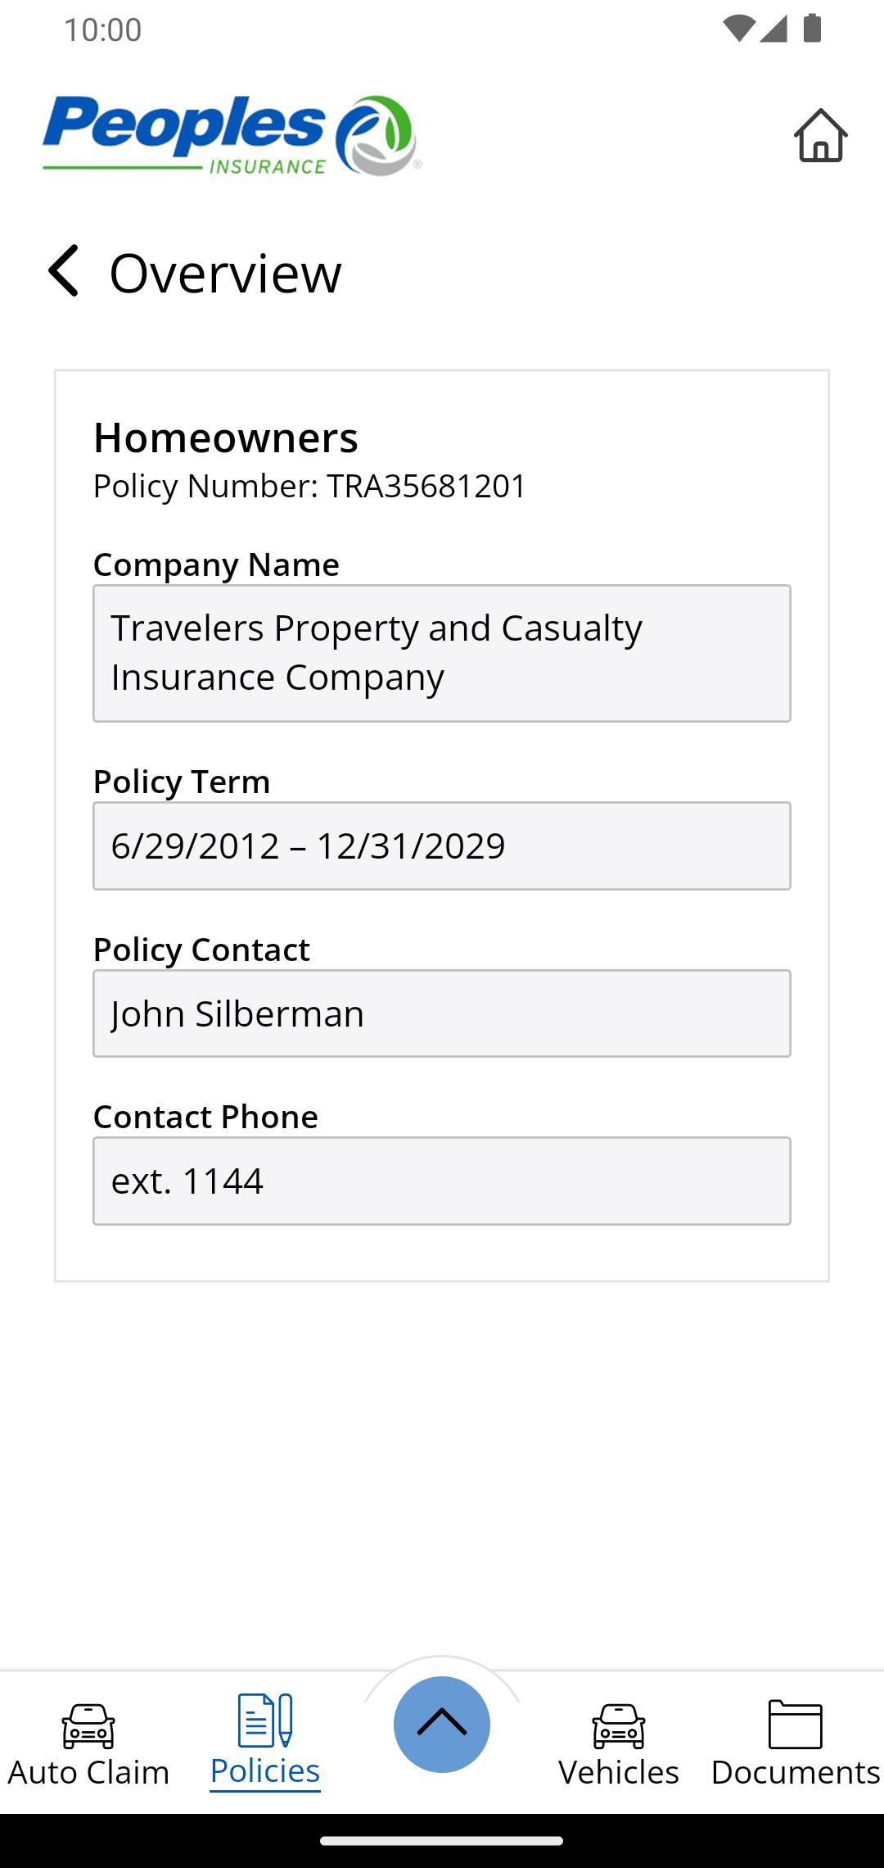
Task: Tap the home icon in header
Action: tap(820, 135)
